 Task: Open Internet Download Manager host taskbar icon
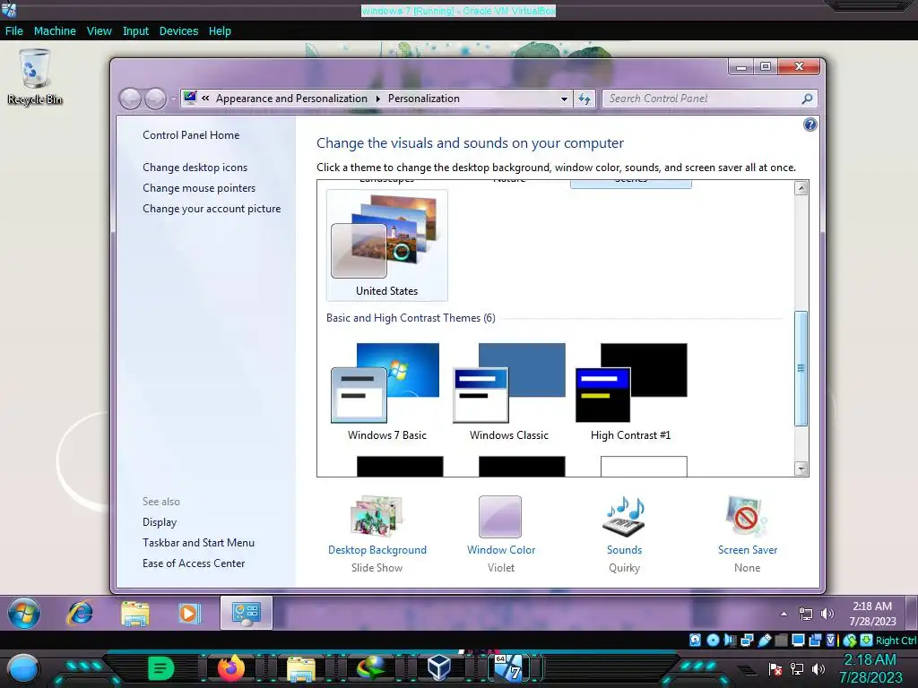(x=371, y=668)
